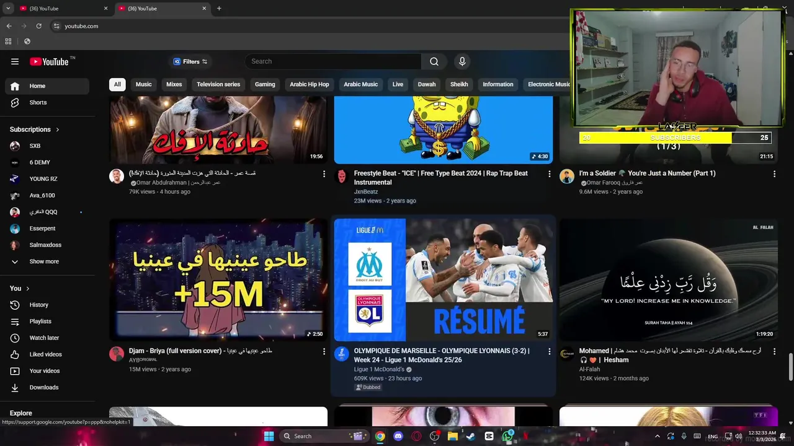The width and height of the screenshot is (794, 446).
Task: Open Watch later in sidebar
Action: coord(47,338)
